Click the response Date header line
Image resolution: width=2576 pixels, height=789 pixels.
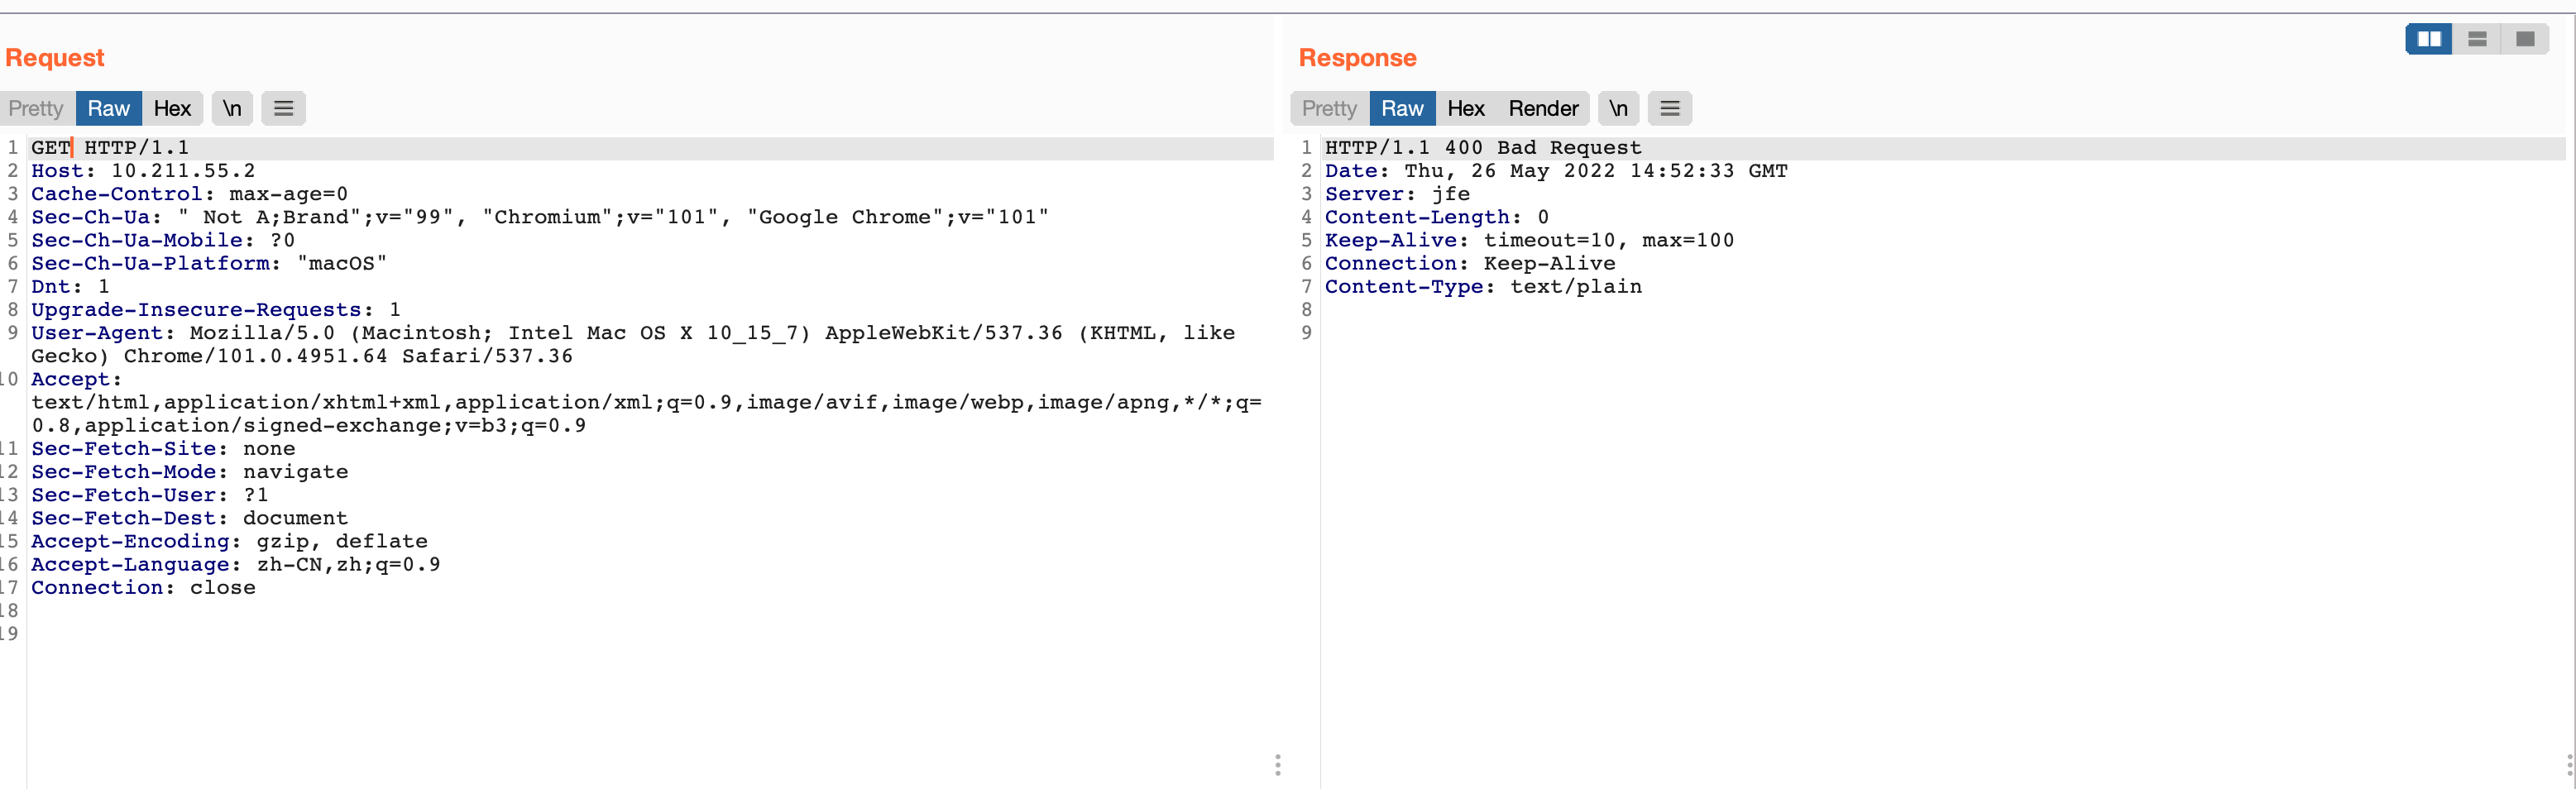tap(1556, 171)
